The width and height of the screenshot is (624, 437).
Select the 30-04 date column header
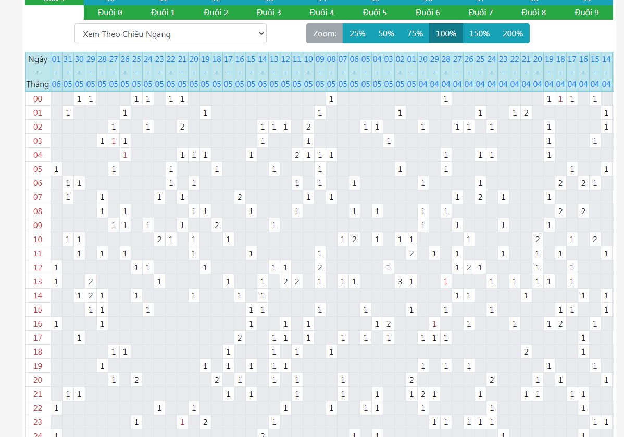pos(423,71)
